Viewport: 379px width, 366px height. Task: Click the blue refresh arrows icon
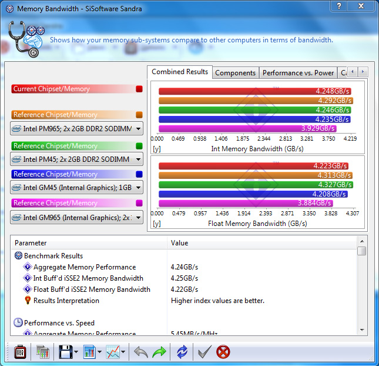click(x=182, y=352)
